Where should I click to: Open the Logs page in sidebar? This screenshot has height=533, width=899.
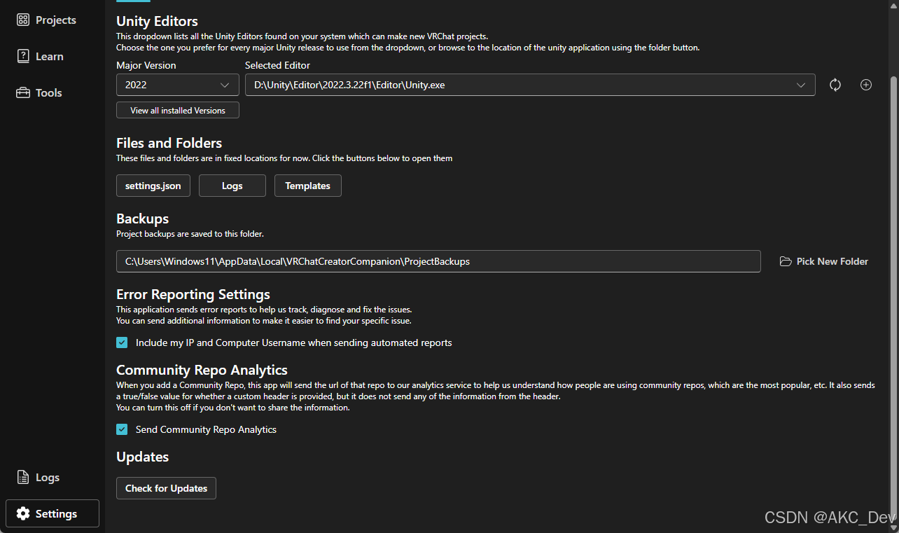point(53,478)
